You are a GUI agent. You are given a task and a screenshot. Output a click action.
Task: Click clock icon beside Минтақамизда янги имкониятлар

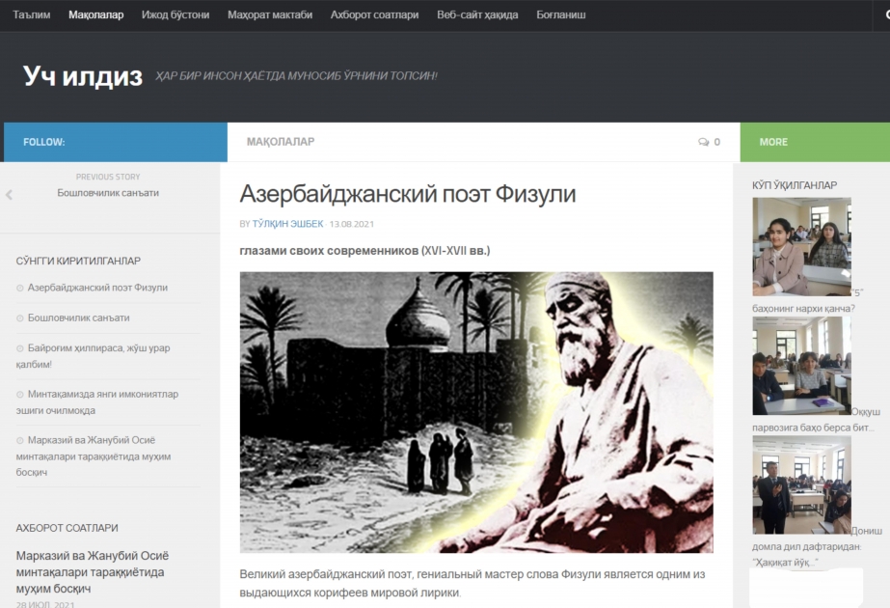pyautogui.click(x=20, y=395)
